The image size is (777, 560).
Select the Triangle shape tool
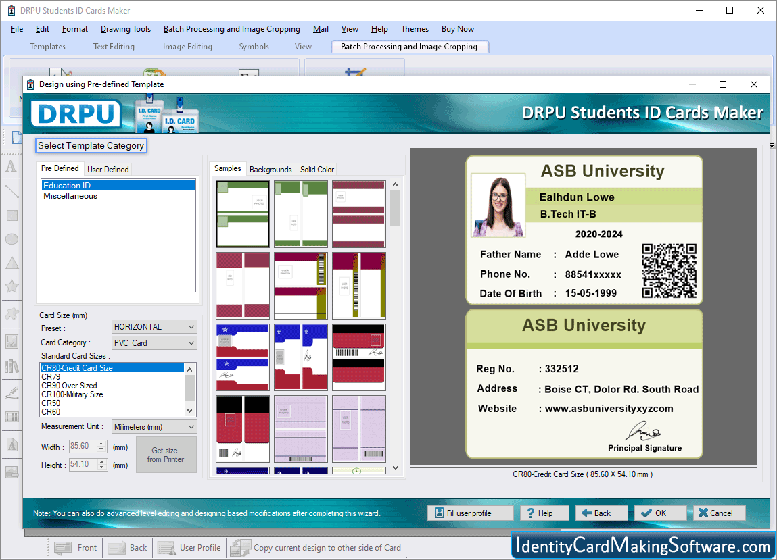pyautogui.click(x=12, y=263)
